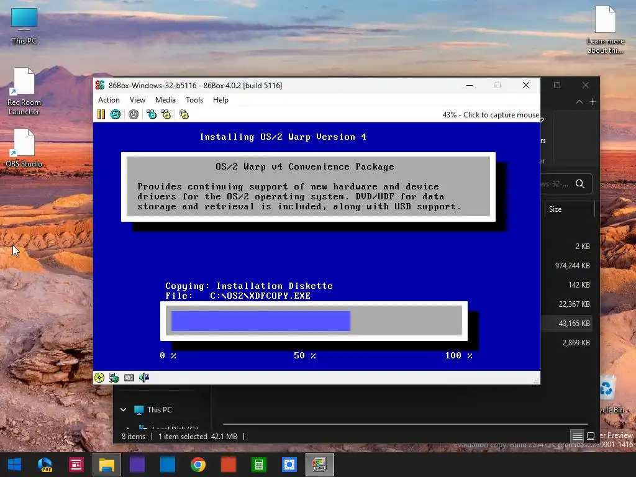This screenshot has width=636, height=477.
Task: Open the Tools menu
Action: 194,100
